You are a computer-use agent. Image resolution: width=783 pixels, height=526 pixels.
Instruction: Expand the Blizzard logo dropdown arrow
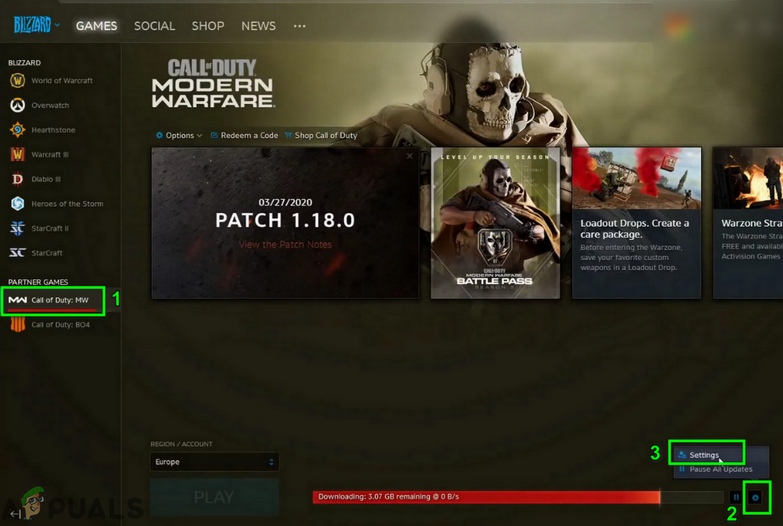[57, 25]
